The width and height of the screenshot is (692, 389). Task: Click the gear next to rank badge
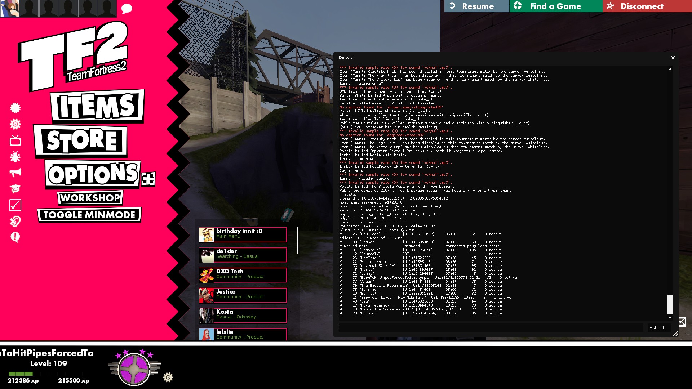click(168, 377)
